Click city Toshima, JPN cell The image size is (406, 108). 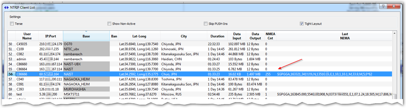[x=184, y=79]
